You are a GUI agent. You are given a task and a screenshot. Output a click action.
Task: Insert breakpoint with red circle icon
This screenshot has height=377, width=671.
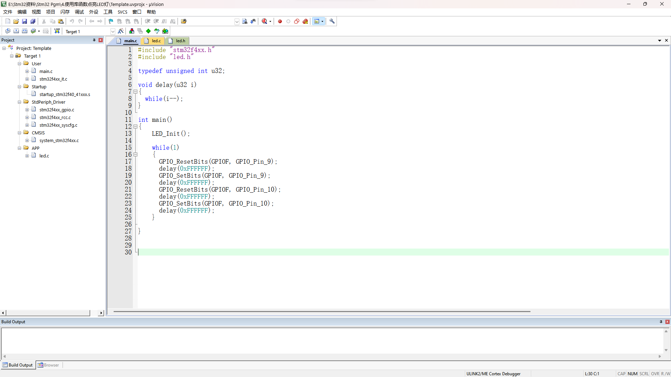(x=280, y=21)
